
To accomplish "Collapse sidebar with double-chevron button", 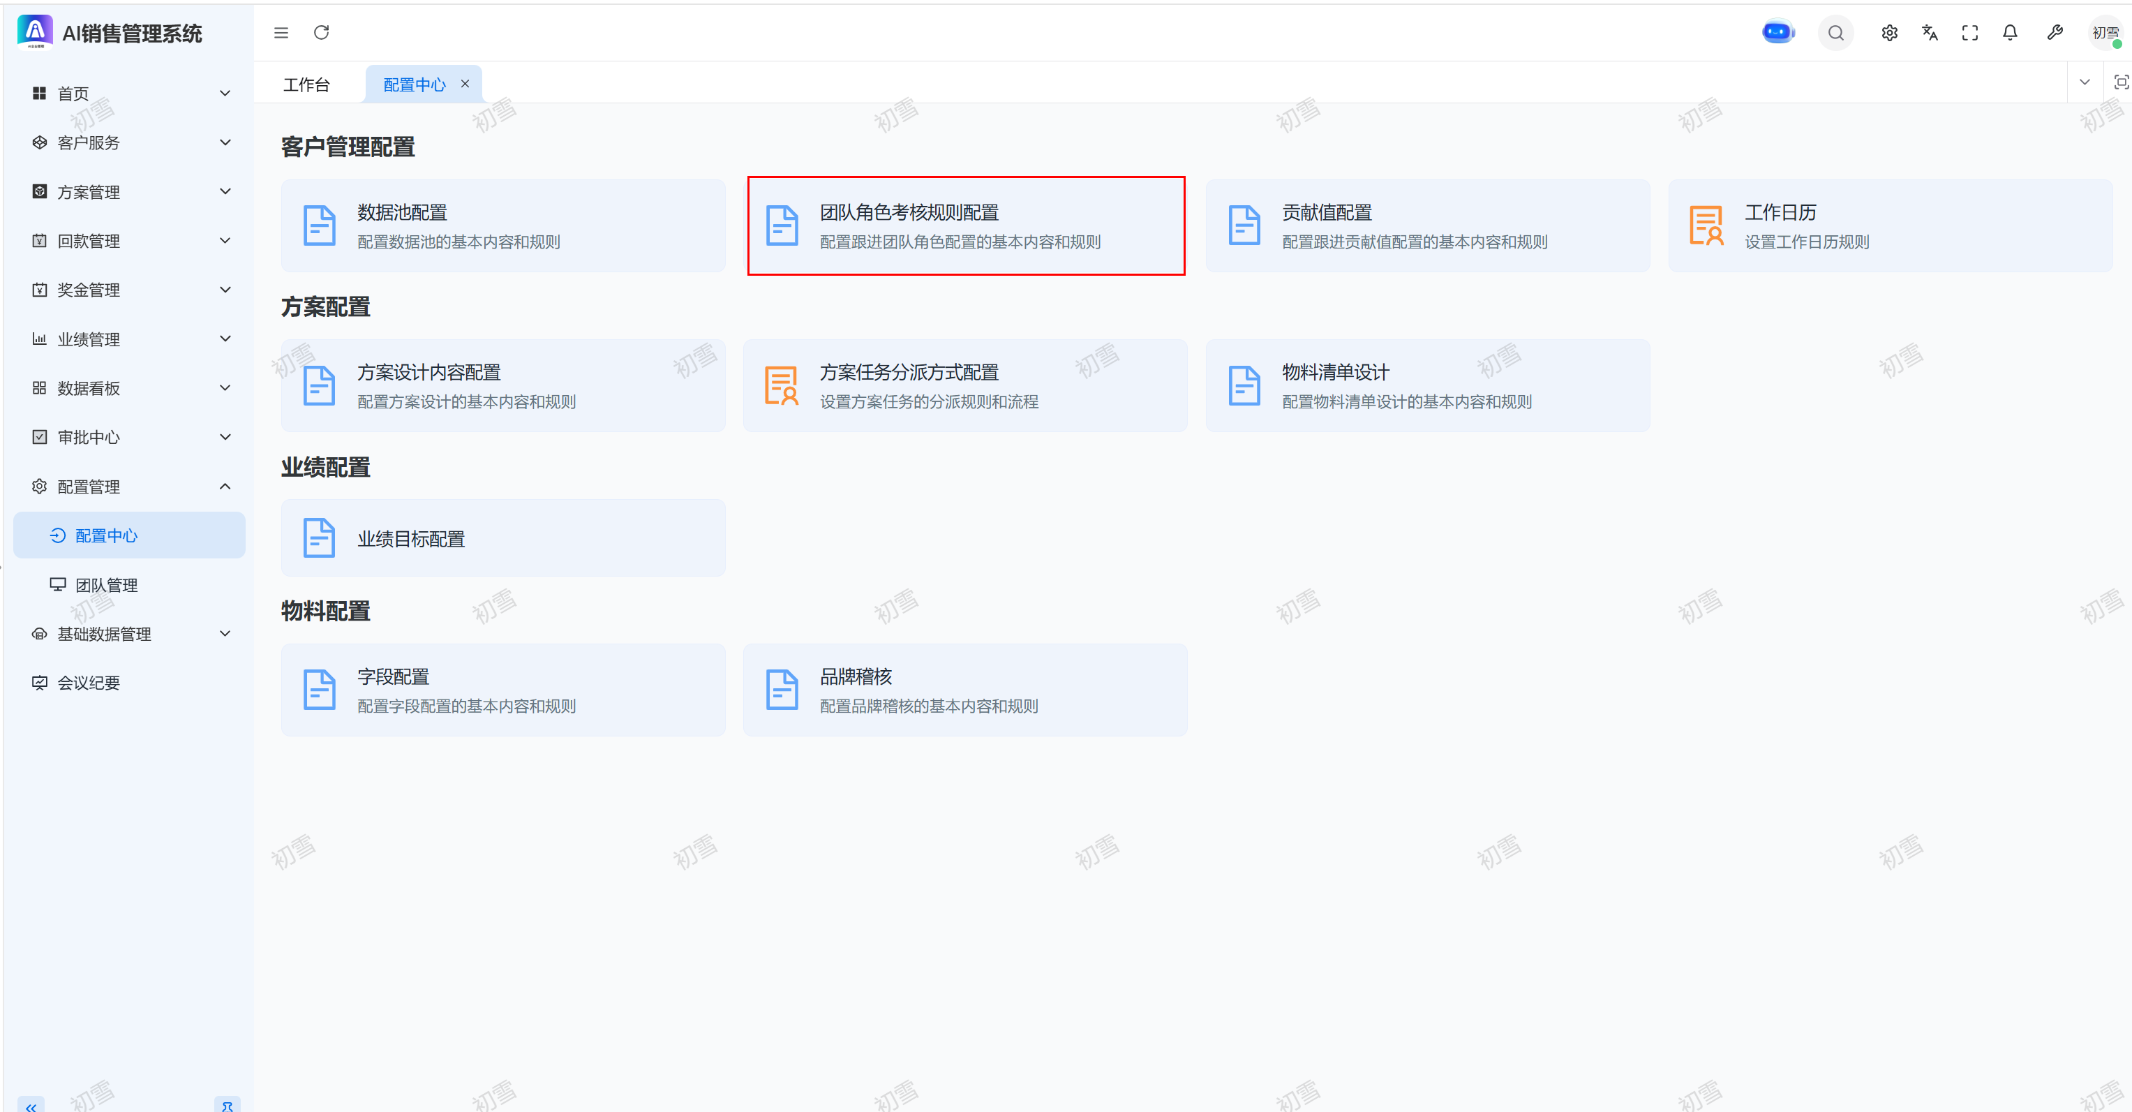I will [x=31, y=1106].
